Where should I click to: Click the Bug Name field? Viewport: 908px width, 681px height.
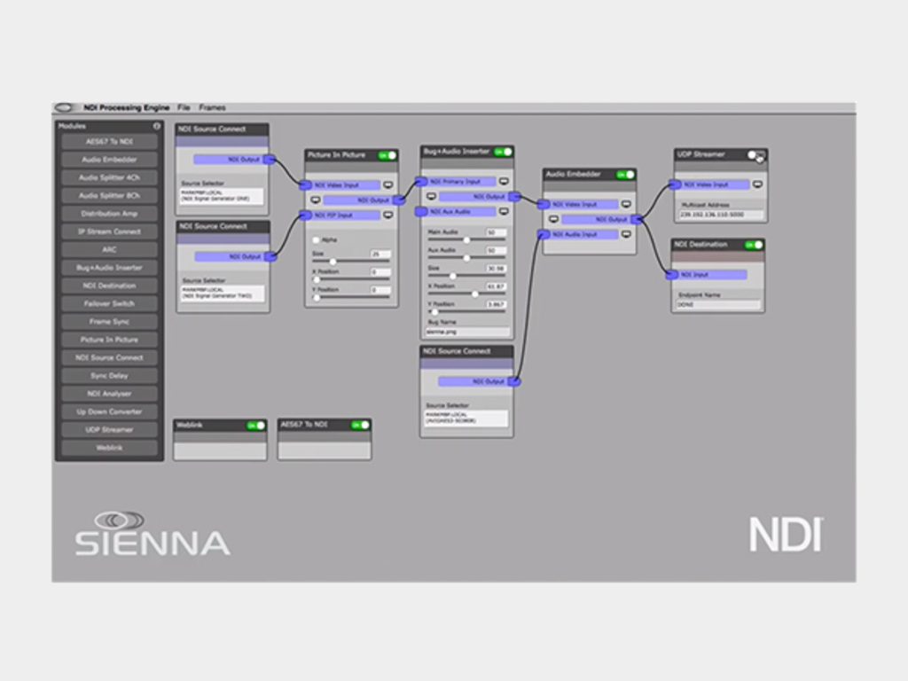(467, 333)
